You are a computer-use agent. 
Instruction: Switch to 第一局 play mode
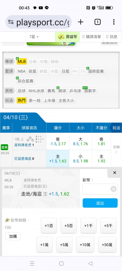(34, 101)
